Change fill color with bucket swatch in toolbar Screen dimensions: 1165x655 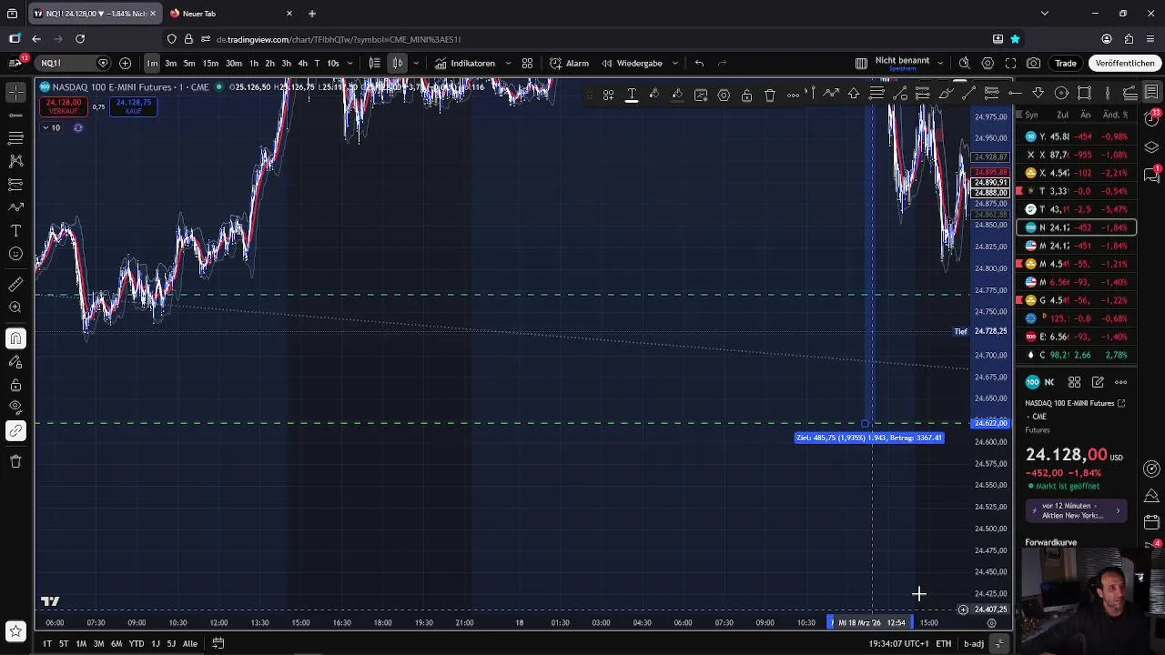(677, 95)
